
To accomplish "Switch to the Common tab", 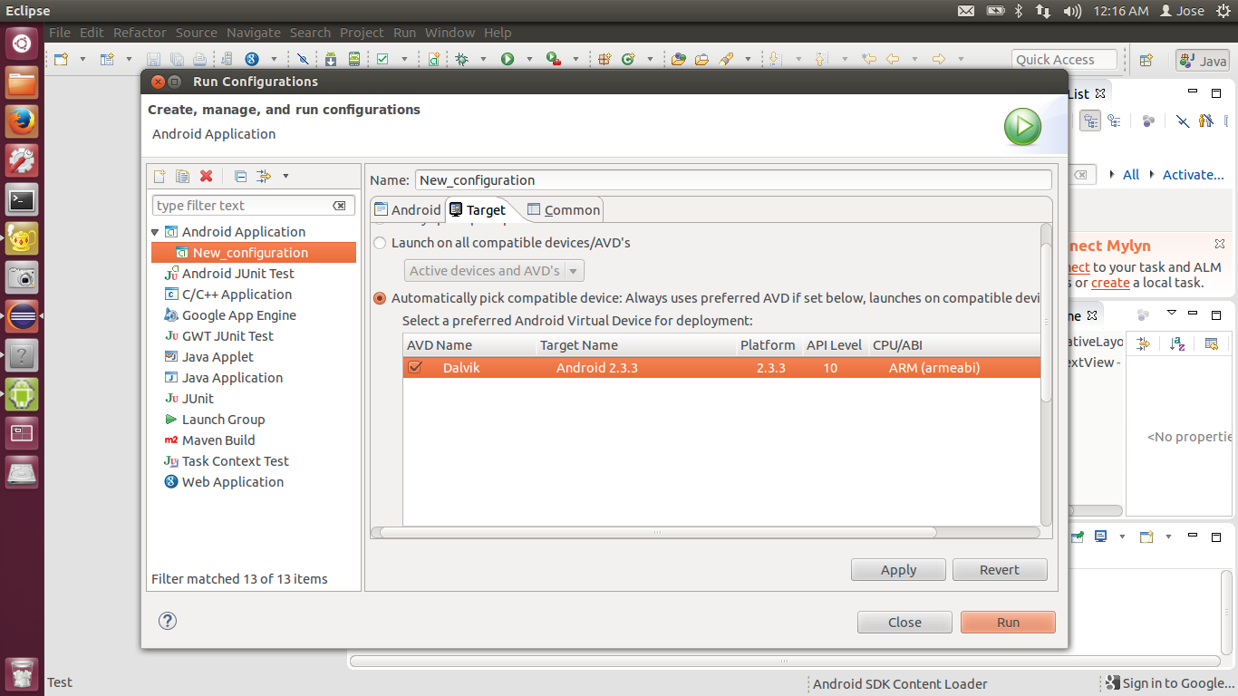I will [563, 209].
